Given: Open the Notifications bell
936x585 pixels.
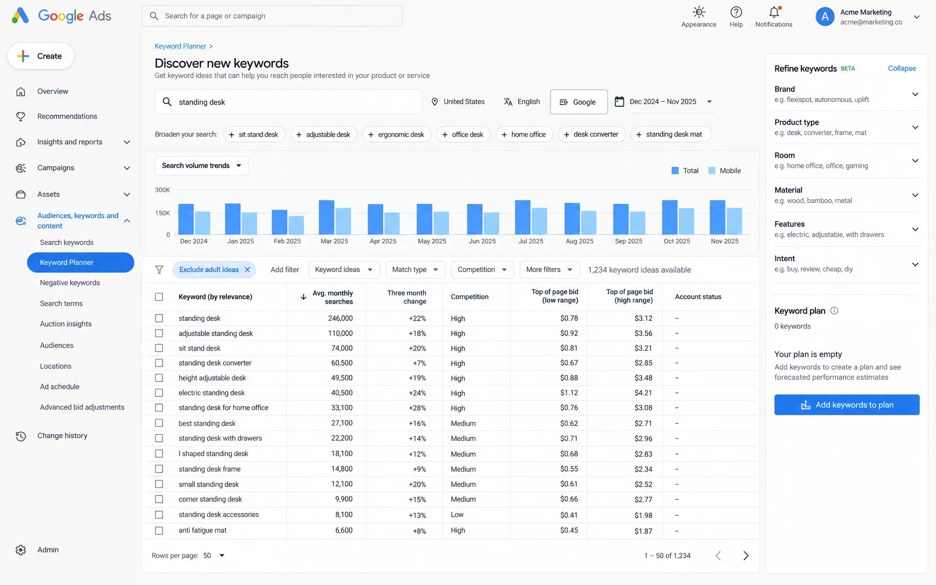Looking at the screenshot, I should tap(774, 12).
